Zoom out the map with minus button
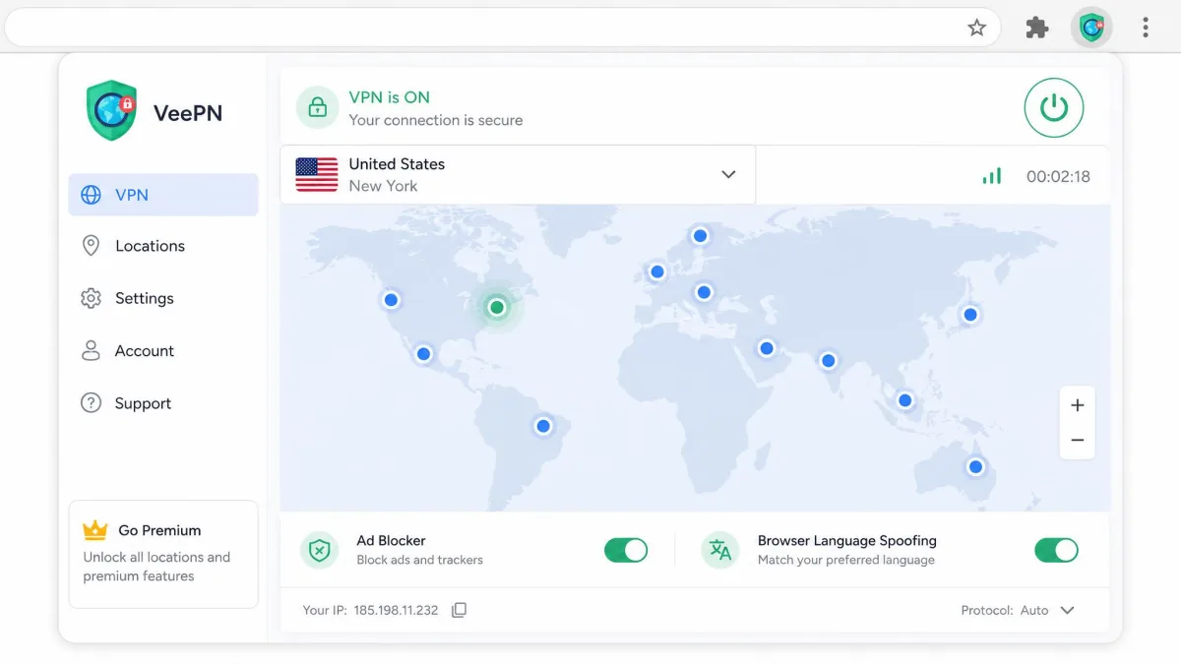Screen dimensions: 1181x664 tap(1078, 441)
